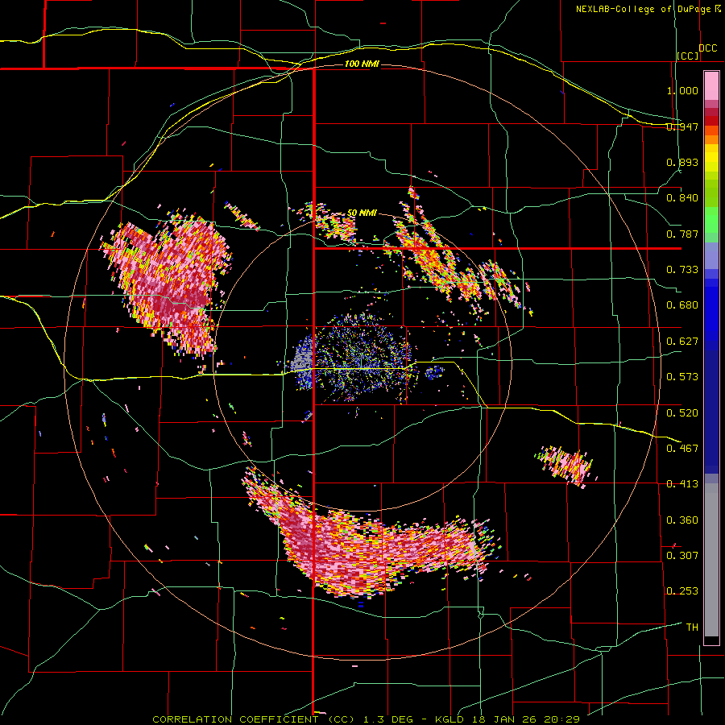Click the 20:29 timestamp
Screen dimensions: 725x725
561,719
